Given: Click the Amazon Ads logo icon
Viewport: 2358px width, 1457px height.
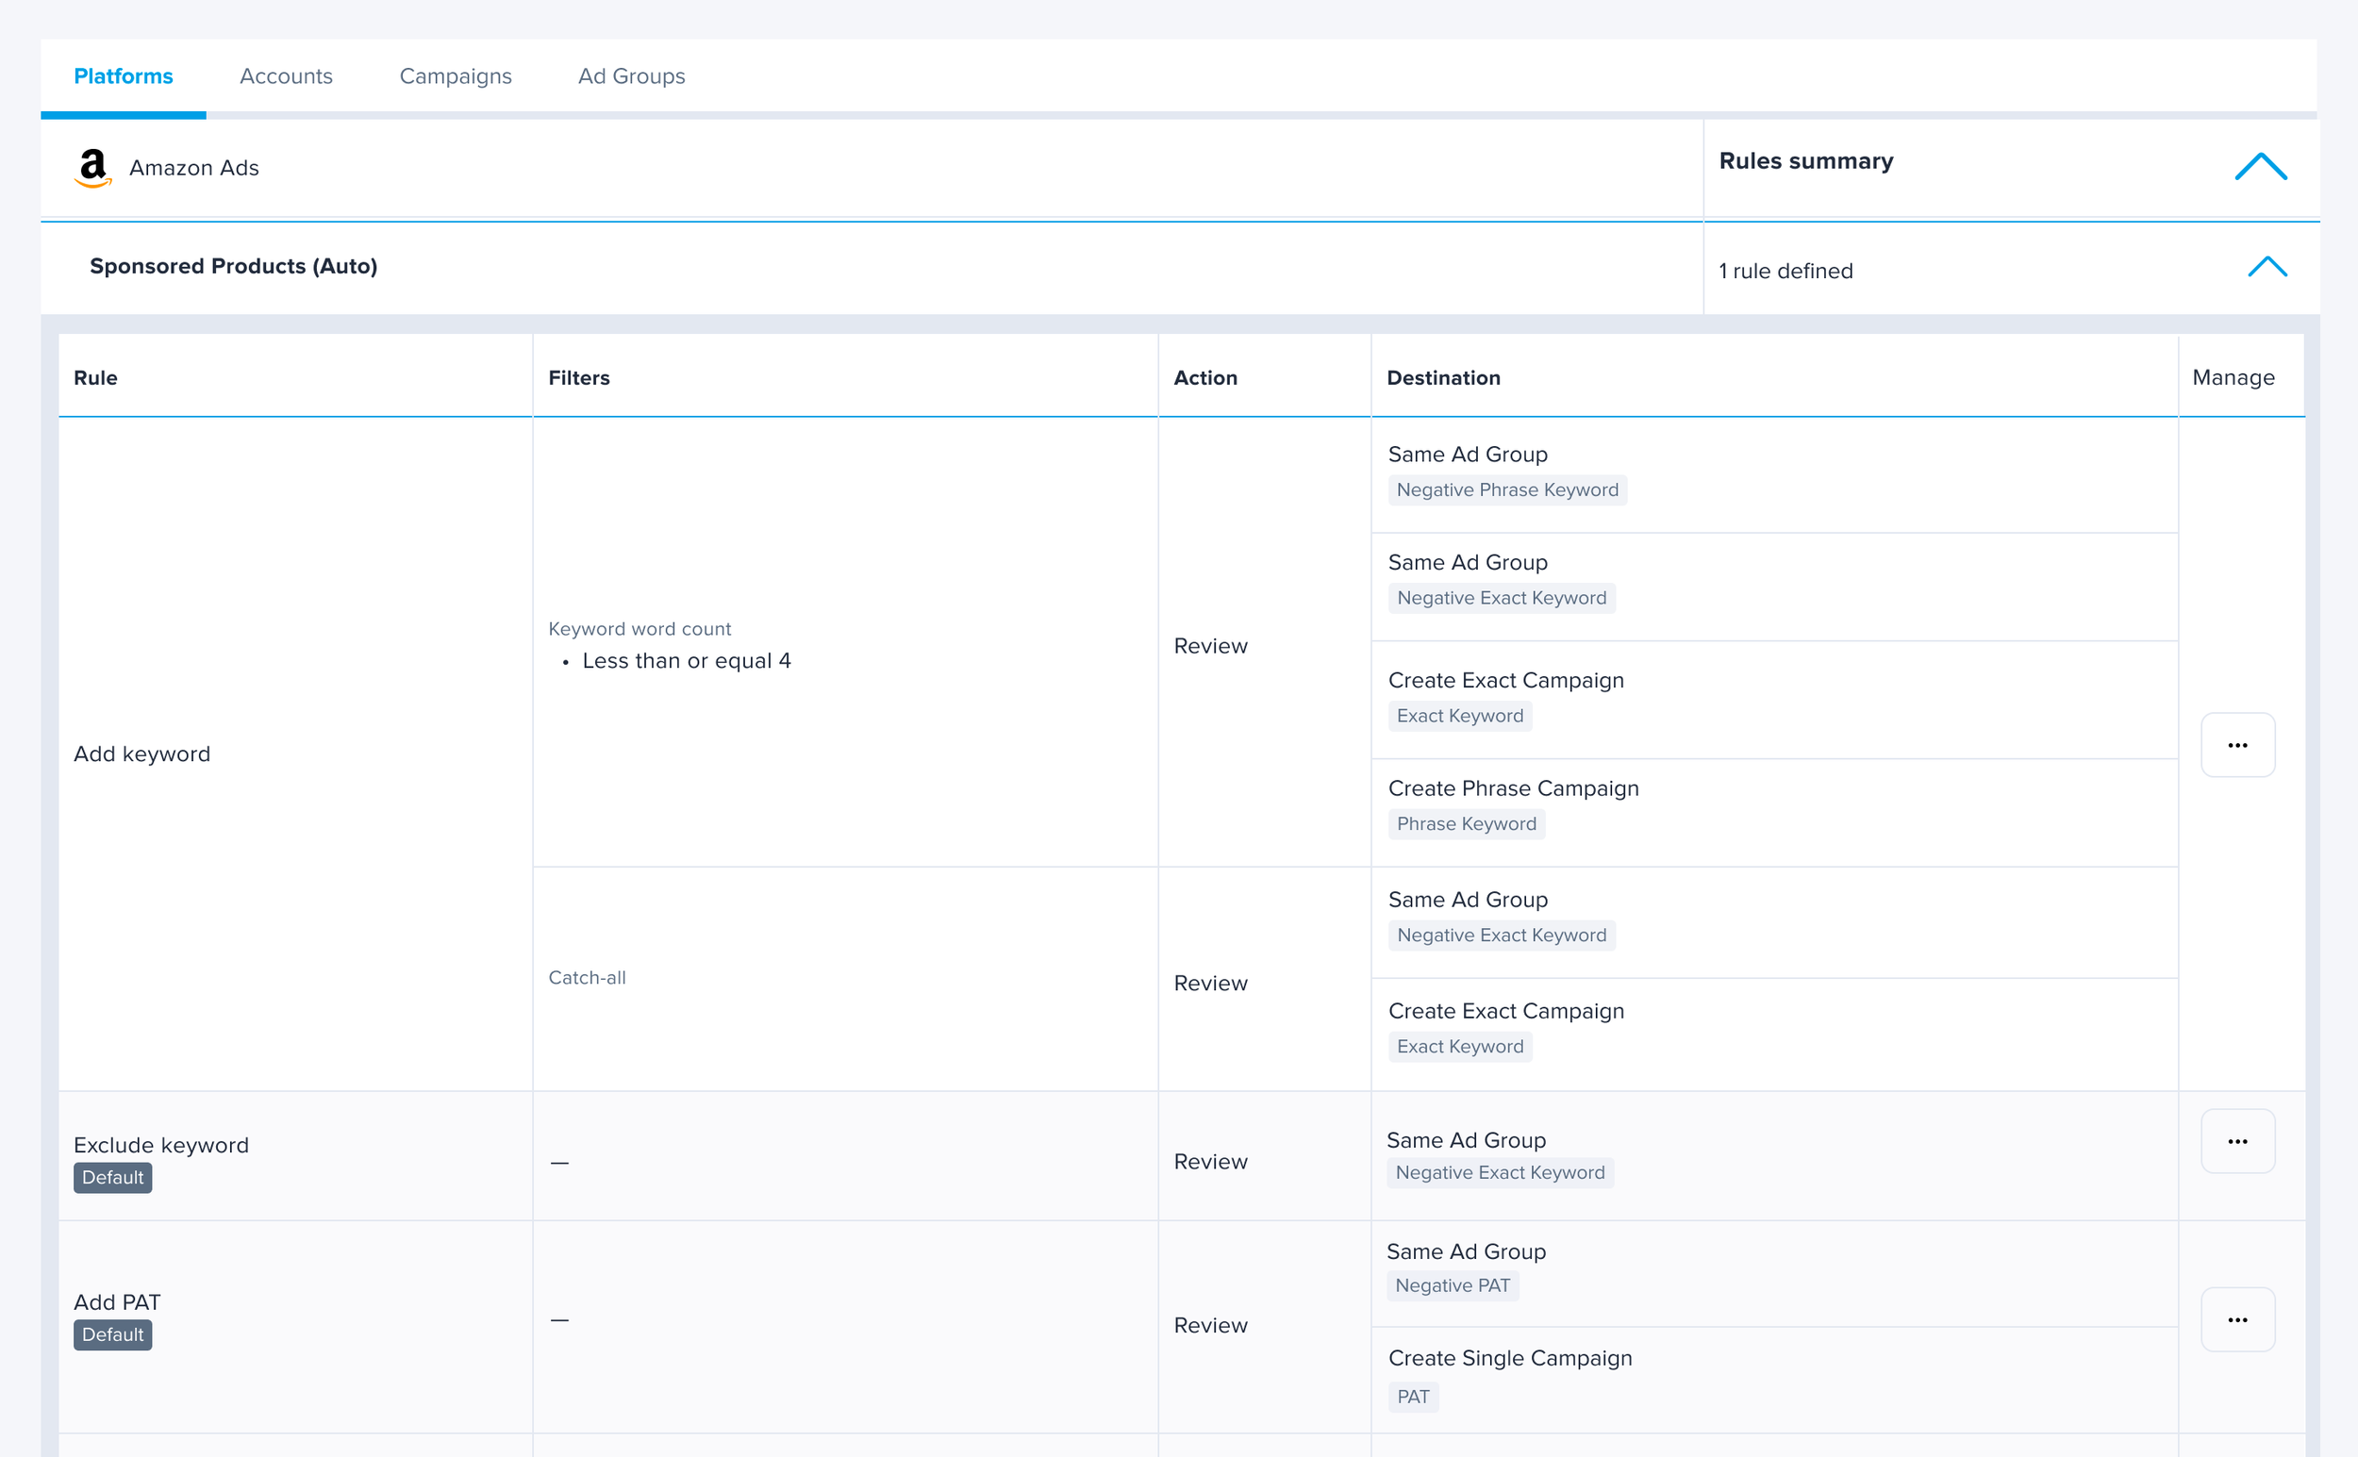Looking at the screenshot, I should coord(92,168).
